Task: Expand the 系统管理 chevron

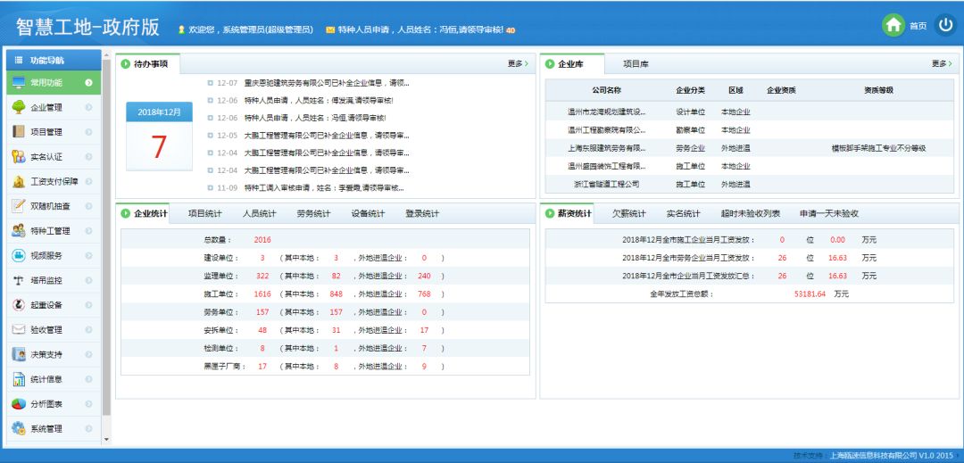Action: coord(88,428)
